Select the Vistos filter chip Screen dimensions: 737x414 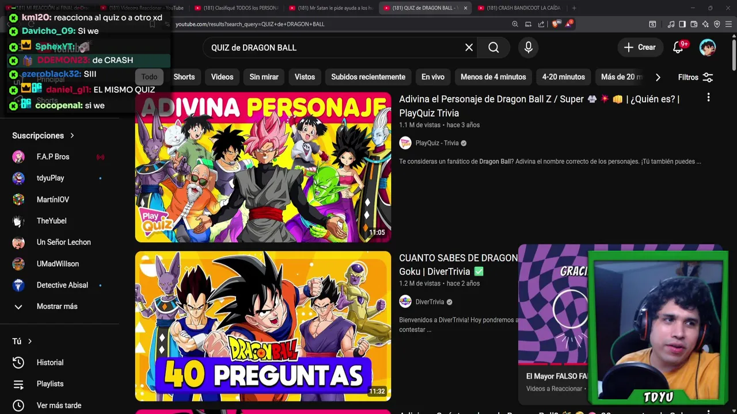(x=305, y=77)
